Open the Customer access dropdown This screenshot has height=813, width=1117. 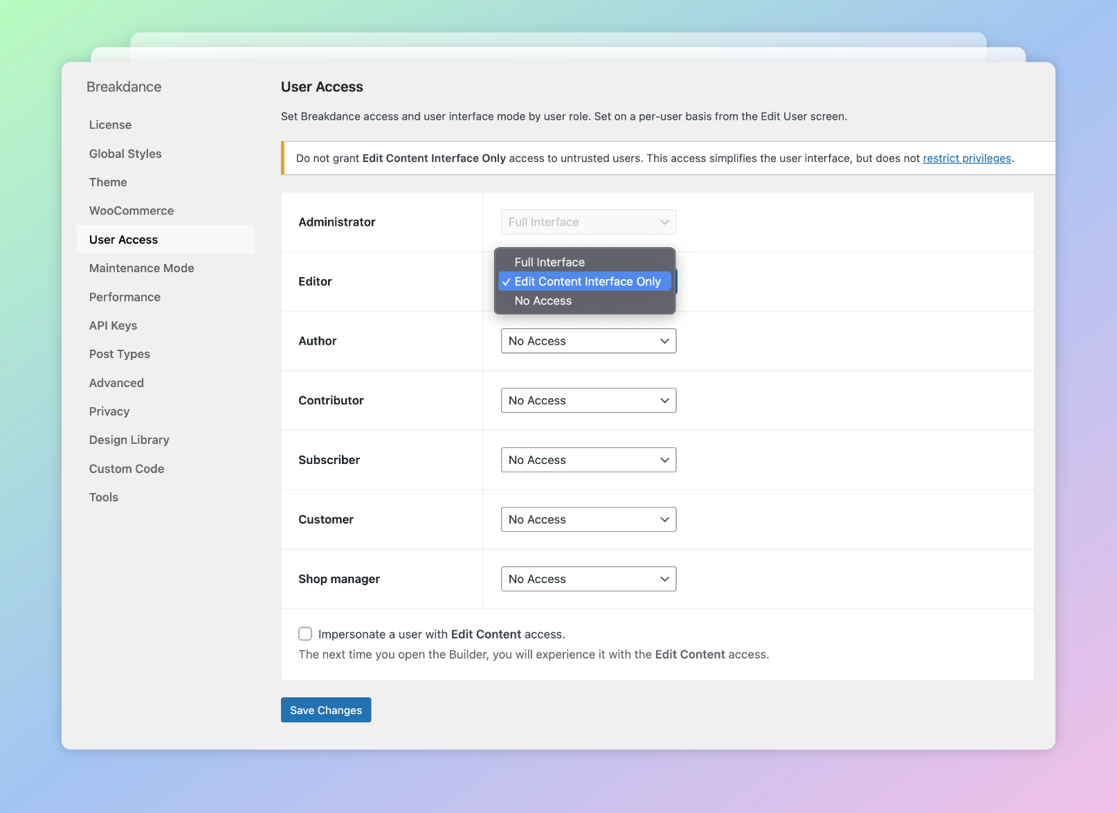click(x=588, y=520)
